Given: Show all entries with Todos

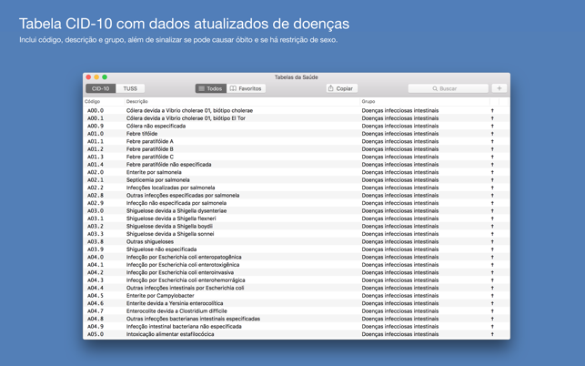Looking at the screenshot, I should tap(211, 88).
